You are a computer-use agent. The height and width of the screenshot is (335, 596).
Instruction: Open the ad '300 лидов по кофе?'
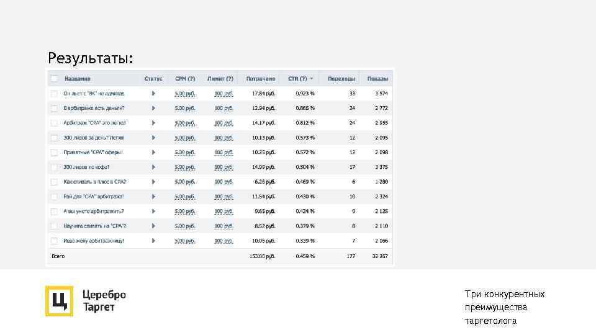pos(86,167)
